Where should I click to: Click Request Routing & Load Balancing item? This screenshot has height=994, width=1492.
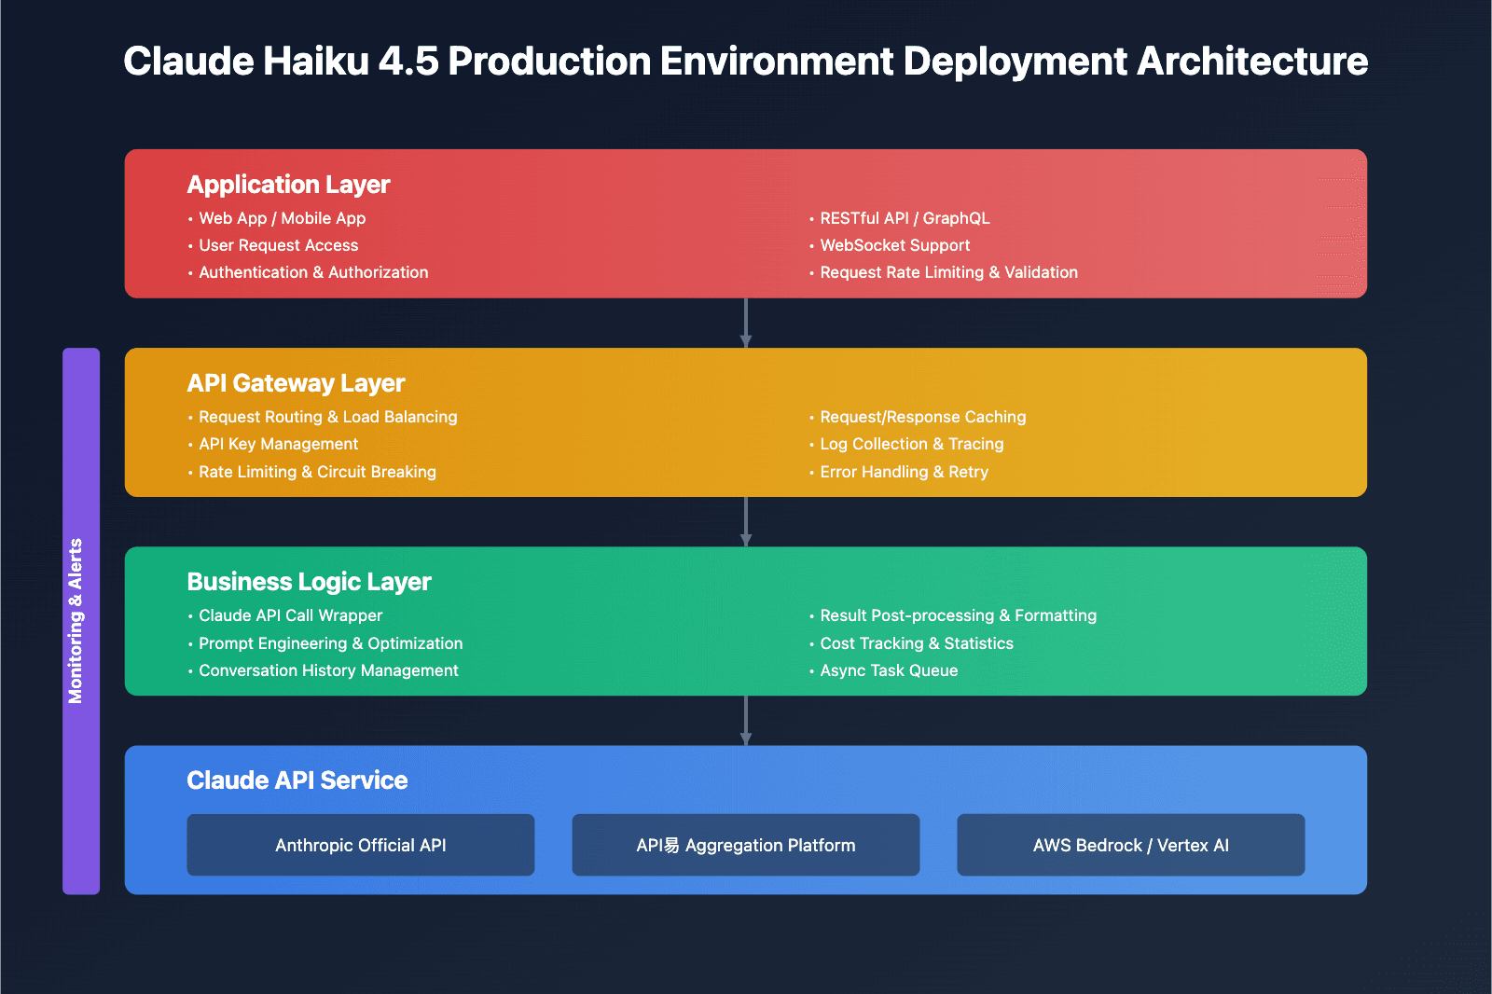click(327, 417)
